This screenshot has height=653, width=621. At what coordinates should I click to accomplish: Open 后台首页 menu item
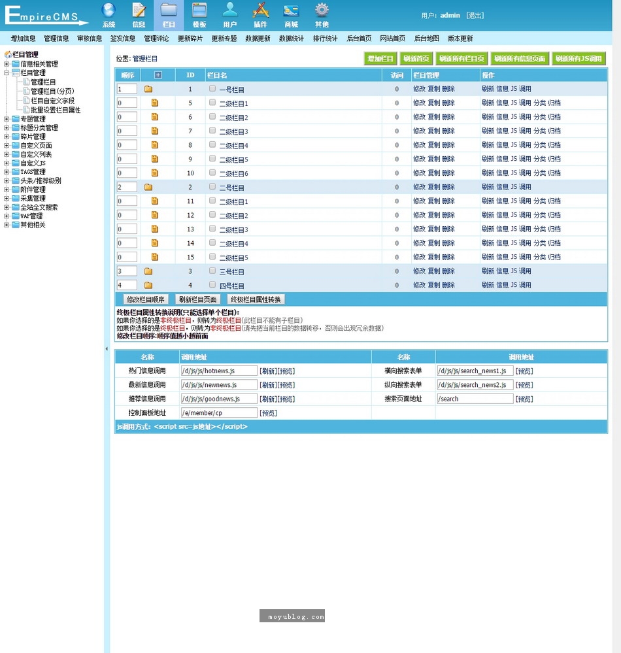tap(359, 39)
